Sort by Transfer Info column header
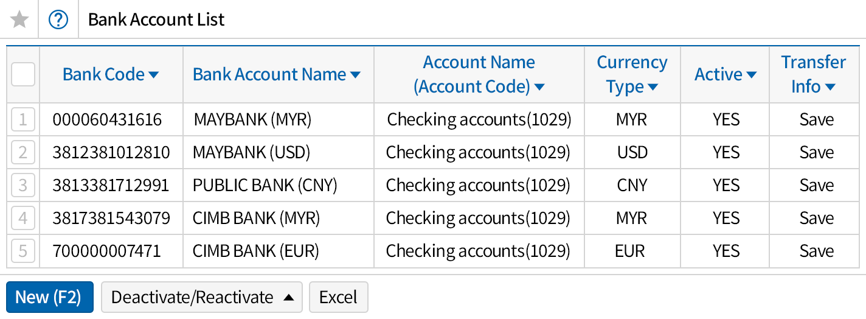Viewport: 866px width, 319px height. 813,74
